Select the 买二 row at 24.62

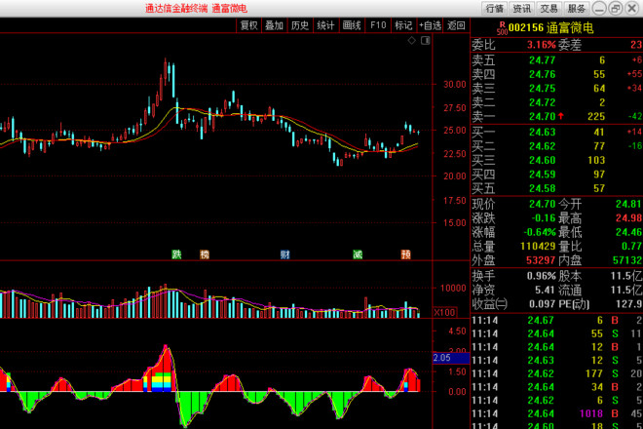557,146
